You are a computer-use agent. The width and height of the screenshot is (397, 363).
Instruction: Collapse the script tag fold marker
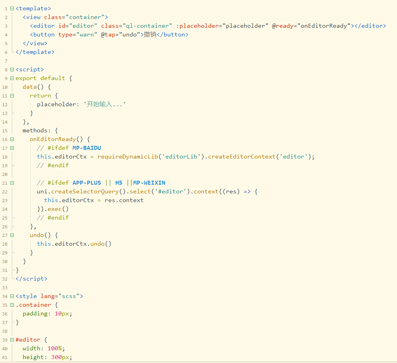tap(12, 69)
